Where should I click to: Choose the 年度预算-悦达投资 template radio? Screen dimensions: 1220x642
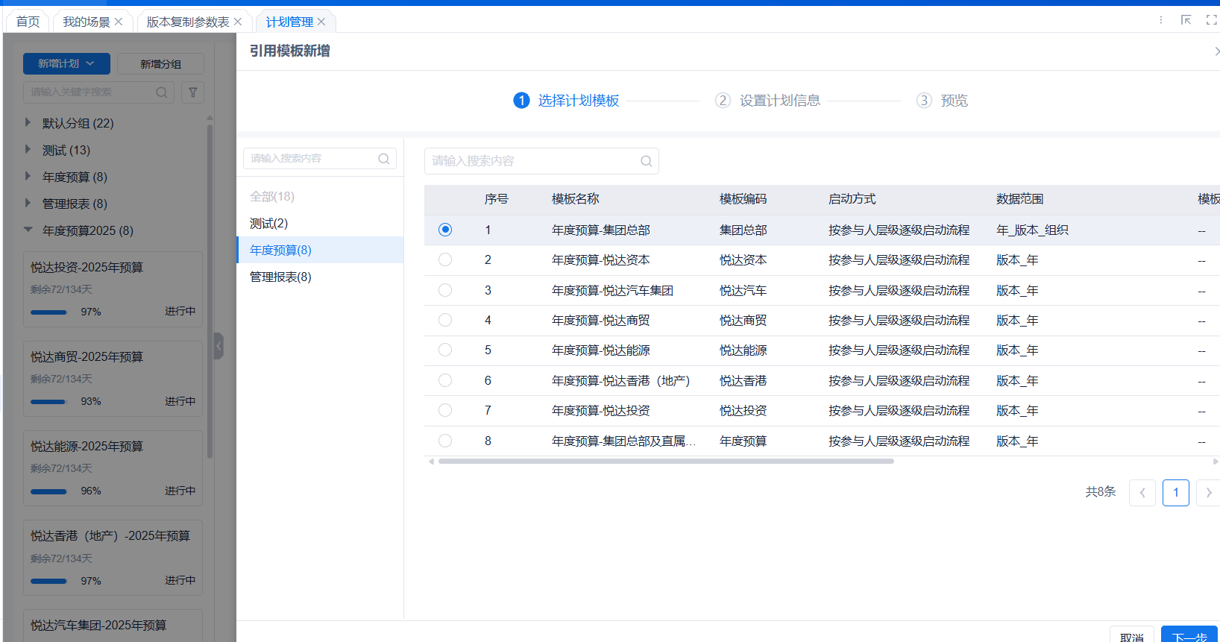(x=445, y=410)
